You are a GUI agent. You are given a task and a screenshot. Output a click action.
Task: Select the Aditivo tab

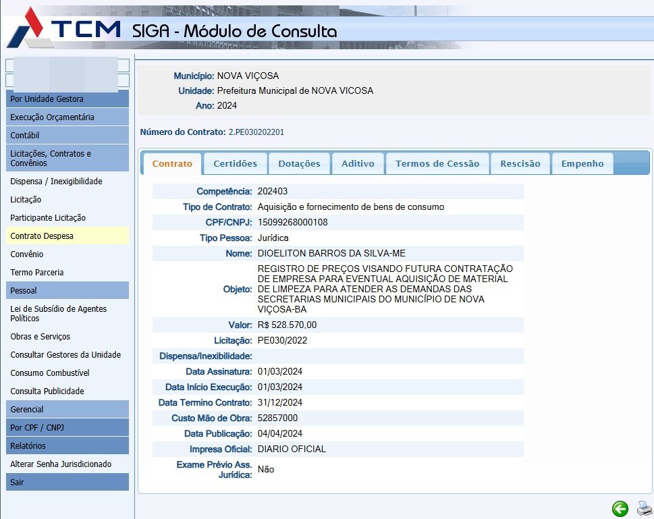click(x=358, y=163)
